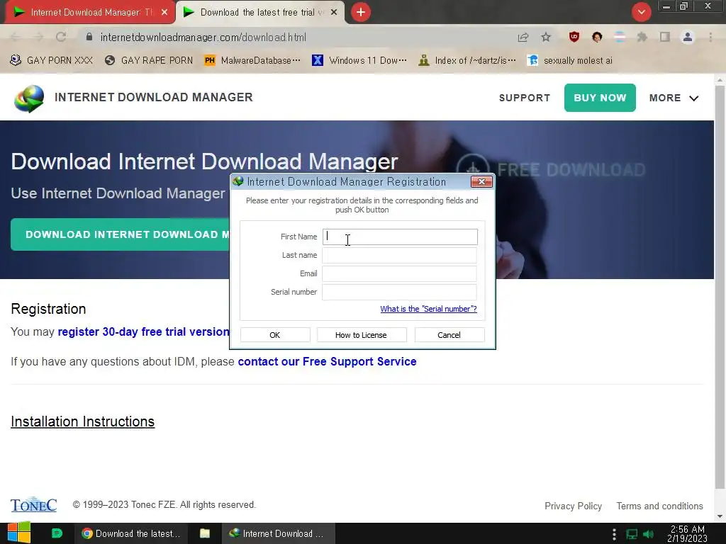
Task: Click the BUY NOW button
Action: (600, 98)
